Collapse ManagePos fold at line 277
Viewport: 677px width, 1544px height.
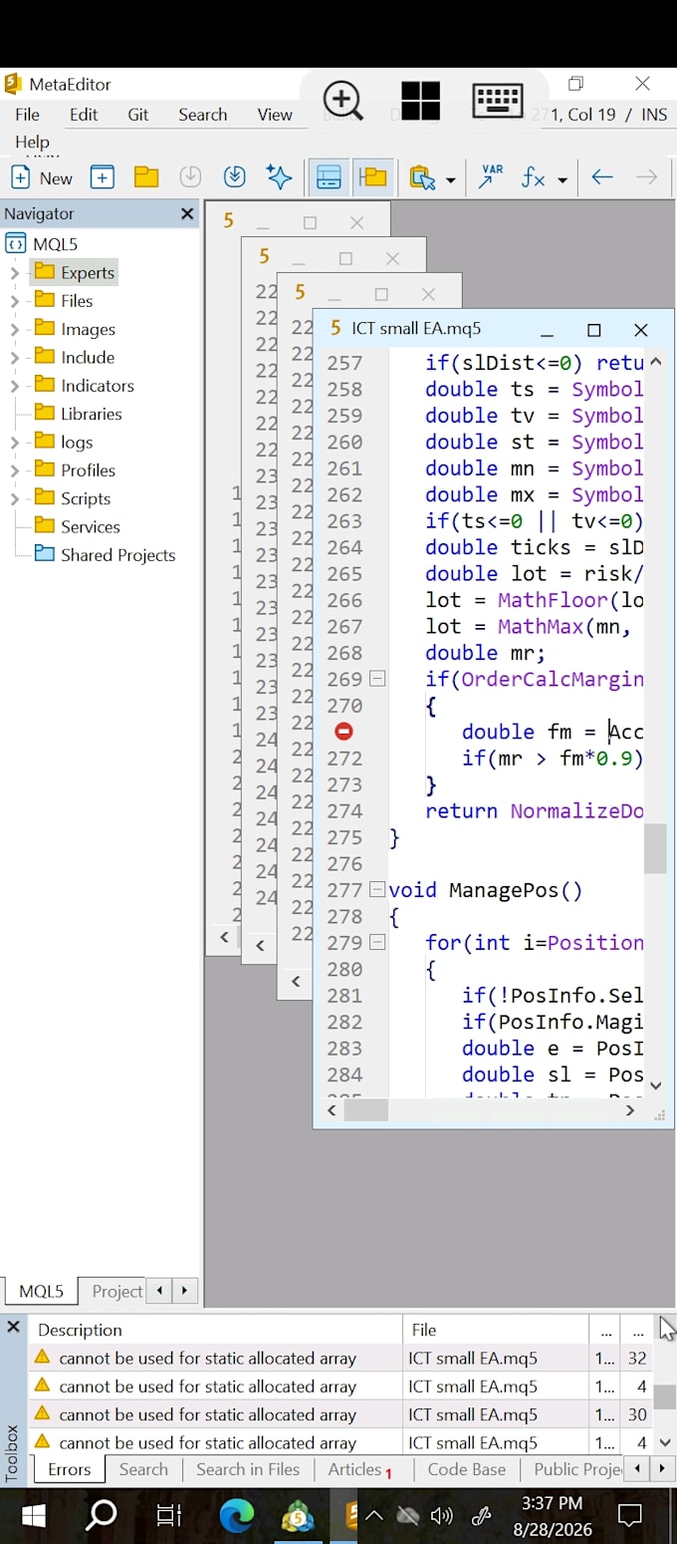(377, 889)
